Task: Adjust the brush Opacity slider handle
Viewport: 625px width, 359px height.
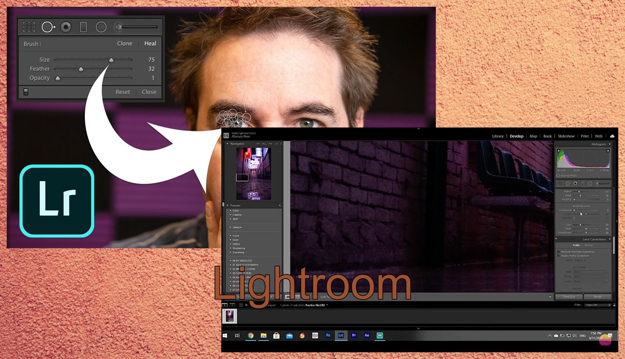Action: [x=58, y=78]
